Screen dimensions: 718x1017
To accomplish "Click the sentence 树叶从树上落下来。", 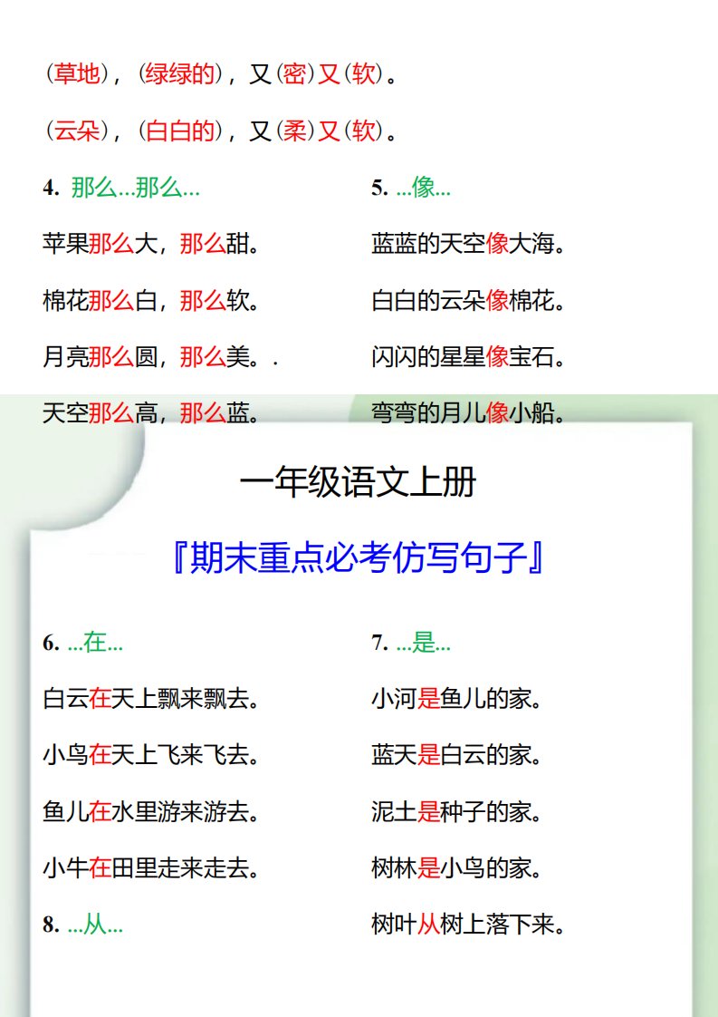I will point(469,925).
